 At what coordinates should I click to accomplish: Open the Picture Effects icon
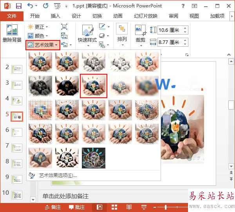coord(102,36)
